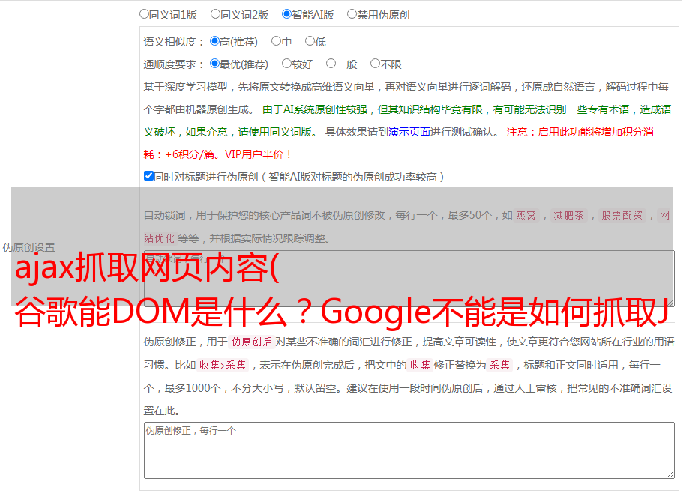Set 通顺度要求 to 一般
The image size is (683, 493).
point(331,64)
